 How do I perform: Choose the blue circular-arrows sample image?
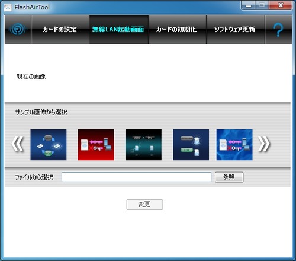coord(49,145)
